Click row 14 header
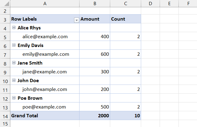The width and height of the screenshot is (197, 127). (x=5, y=115)
